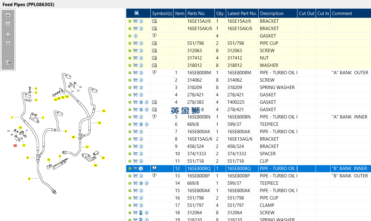Click the '"A" BANK INNER' comment
371x221 pixels.
click(350, 117)
